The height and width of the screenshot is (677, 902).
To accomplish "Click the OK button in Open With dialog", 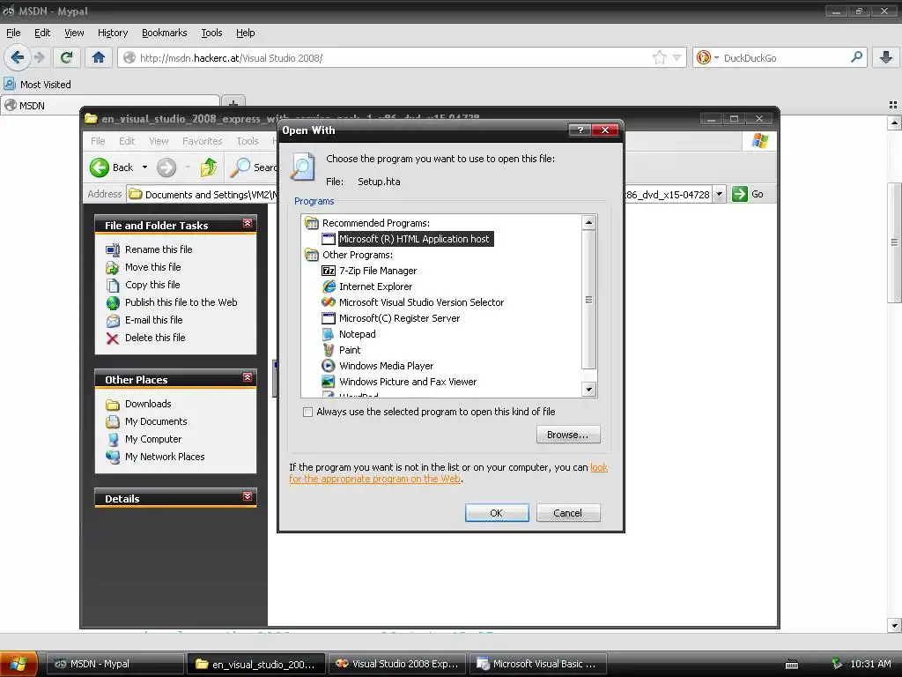I will click(497, 513).
